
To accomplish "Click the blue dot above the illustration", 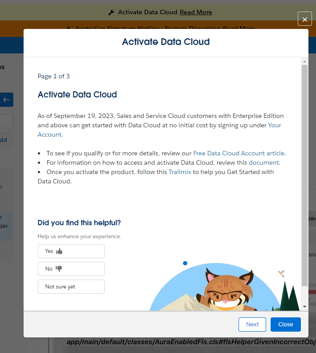I will (x=185, y=263).
